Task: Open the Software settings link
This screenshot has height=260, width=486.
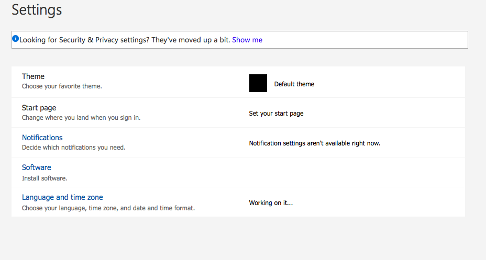Action: [37, 167]
